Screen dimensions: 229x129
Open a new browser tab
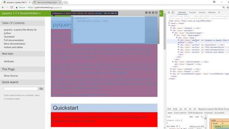(x=65, y=3)
